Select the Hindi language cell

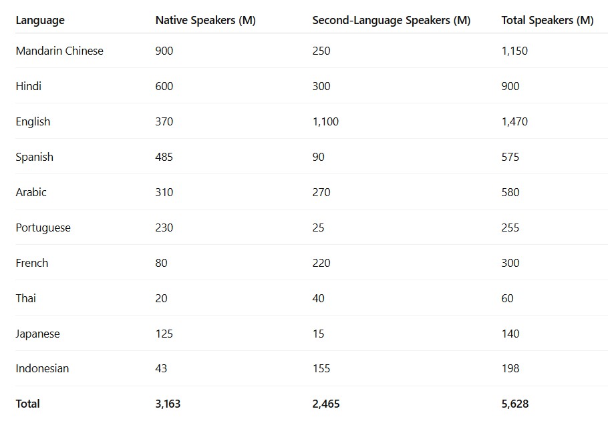click(x=29, y=86)
